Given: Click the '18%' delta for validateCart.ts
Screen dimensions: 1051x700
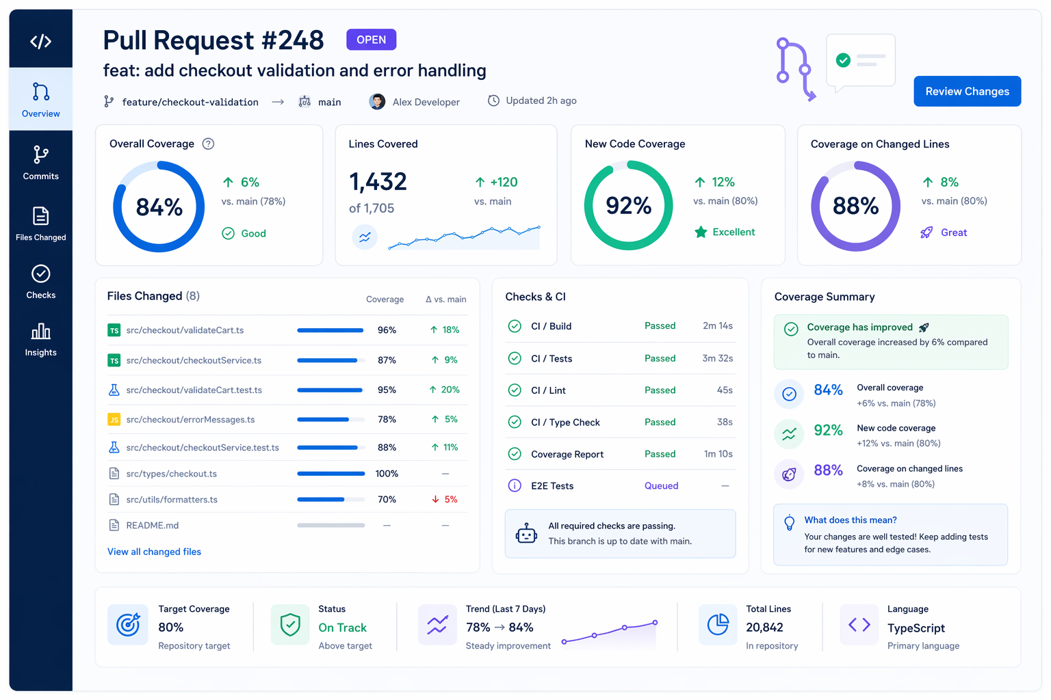Looking at the screenshot, I should click(x=450, y=329).
